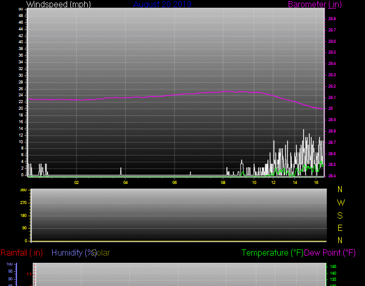The image size is (365, 286).
Task: Click the 20 windspeed axis label
Action: point(21,109)
